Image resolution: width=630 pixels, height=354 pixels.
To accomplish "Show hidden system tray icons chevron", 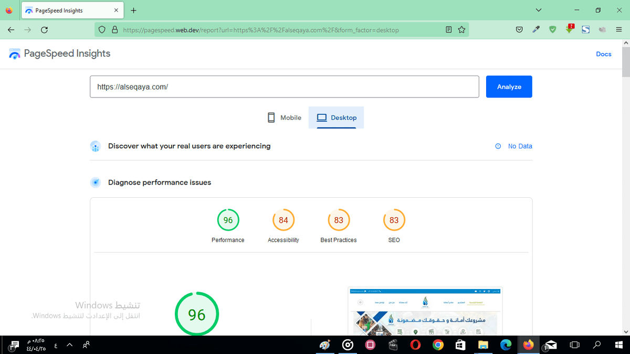I will tap(69, 345).
